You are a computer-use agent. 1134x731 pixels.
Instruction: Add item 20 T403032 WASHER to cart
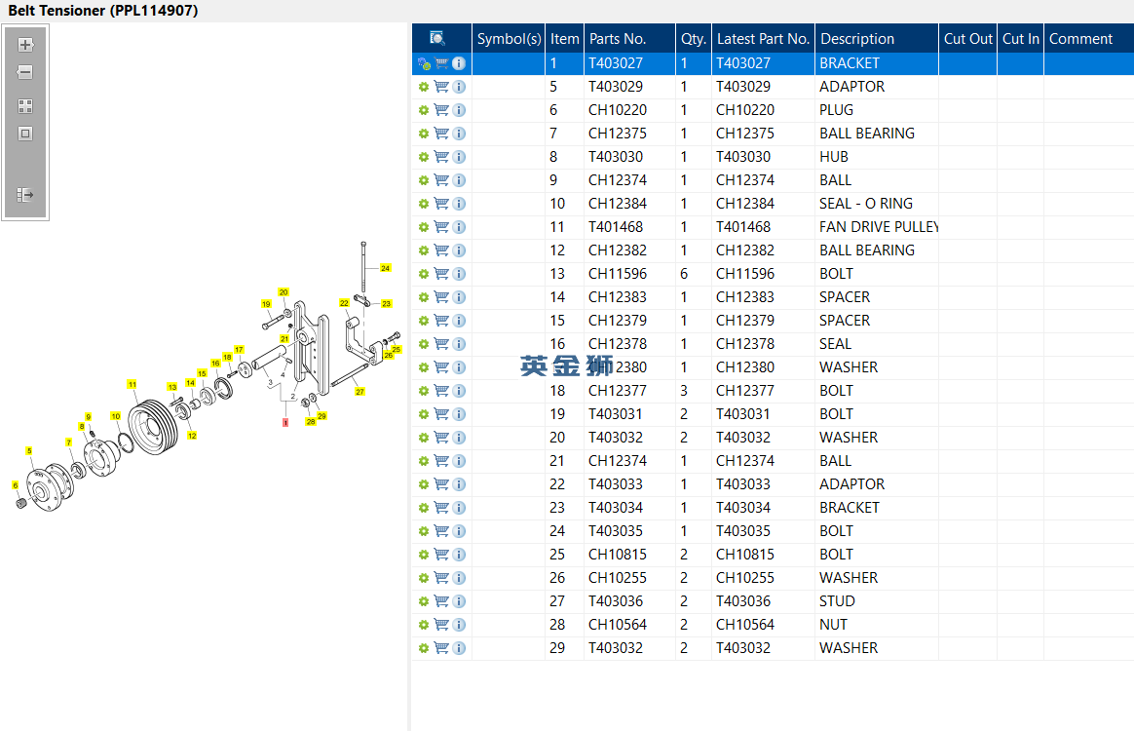(441, 438)
